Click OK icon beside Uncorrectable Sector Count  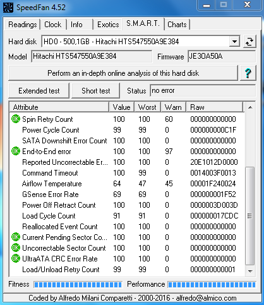coord(16,248)
